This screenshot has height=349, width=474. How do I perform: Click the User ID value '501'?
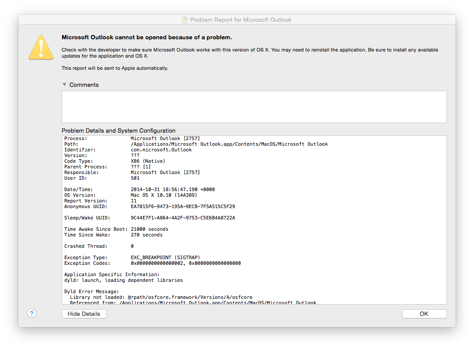[135, 178]
